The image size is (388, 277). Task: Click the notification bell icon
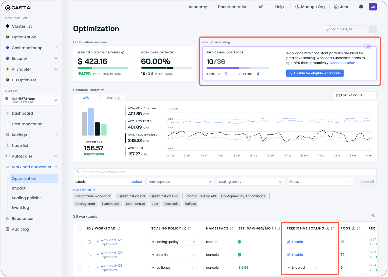pos(361,7)
